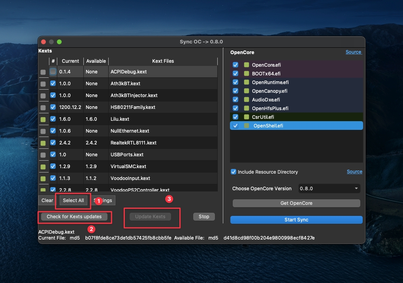This screenshot has height=283, width=403.
Task: Open the Source link beside OpenCore heading
Action: click(353, 52)
